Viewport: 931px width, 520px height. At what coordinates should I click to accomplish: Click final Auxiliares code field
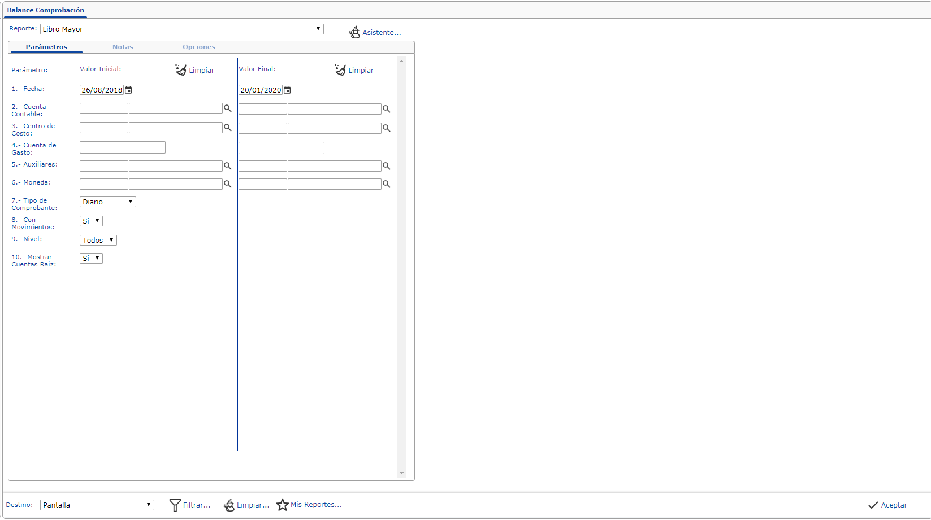[263, 166]
